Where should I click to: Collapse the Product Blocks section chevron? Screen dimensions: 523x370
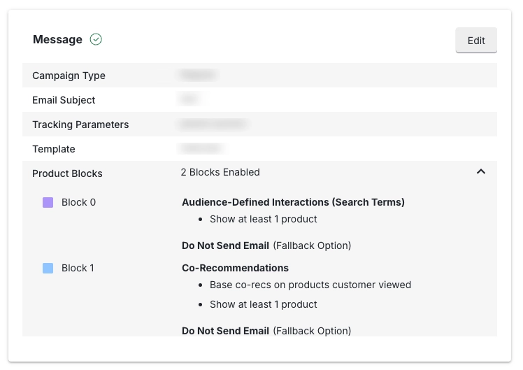tap(480, 172)
